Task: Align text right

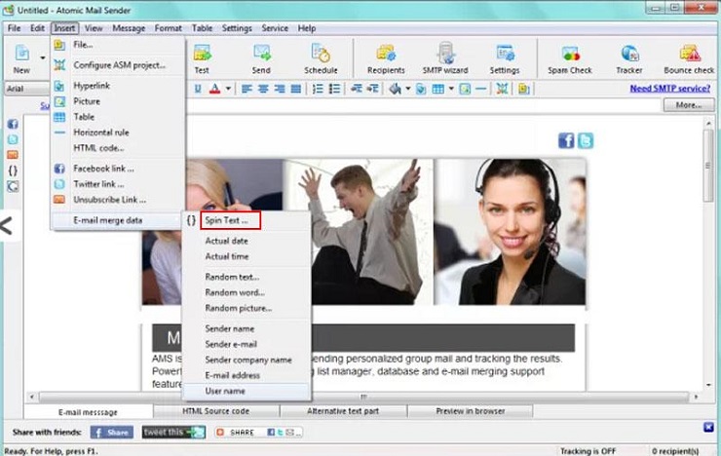Action: [x=280, y=89]
